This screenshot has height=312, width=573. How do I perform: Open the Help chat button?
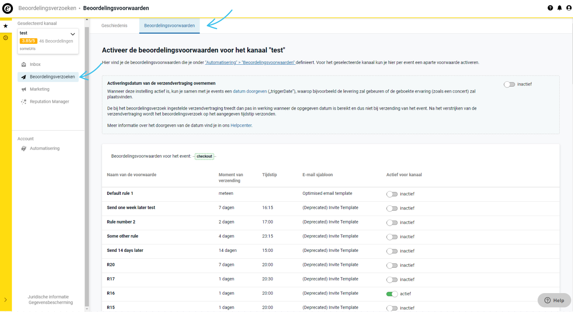[554, 300]
